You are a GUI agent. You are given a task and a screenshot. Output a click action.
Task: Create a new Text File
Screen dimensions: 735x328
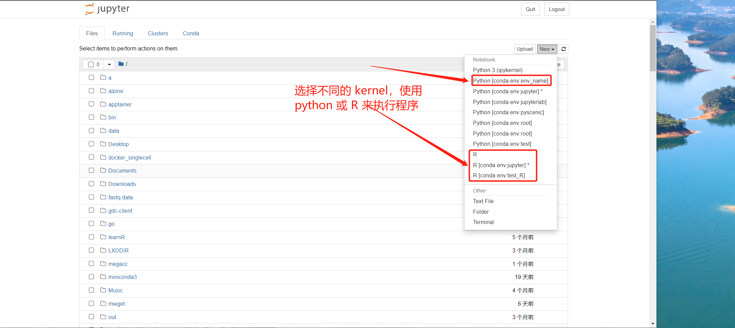click(483, 201)
